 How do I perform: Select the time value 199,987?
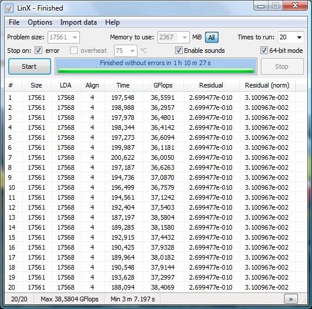click(123, 147)
